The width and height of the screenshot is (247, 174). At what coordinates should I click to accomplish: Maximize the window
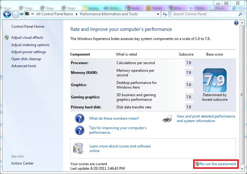(226, 3)
